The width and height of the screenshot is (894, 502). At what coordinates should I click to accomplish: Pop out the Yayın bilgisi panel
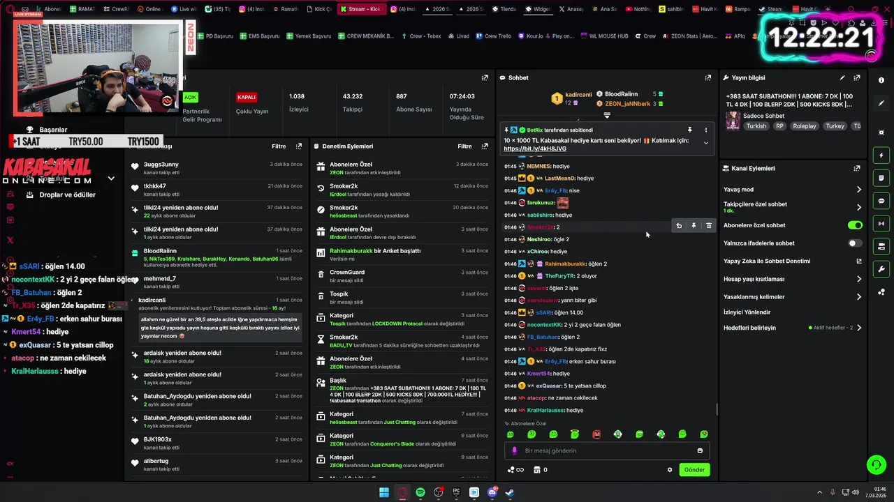(857, 78)
